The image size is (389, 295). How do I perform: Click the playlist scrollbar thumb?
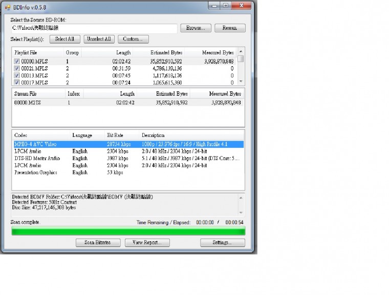pos(241,58)
